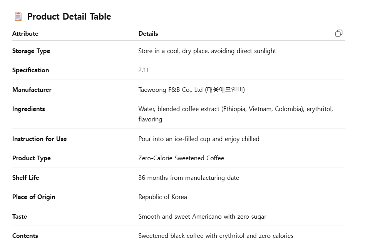Select the Storage Type row label
This screenshot has height=244, width=373.
(x=31, y=51)
